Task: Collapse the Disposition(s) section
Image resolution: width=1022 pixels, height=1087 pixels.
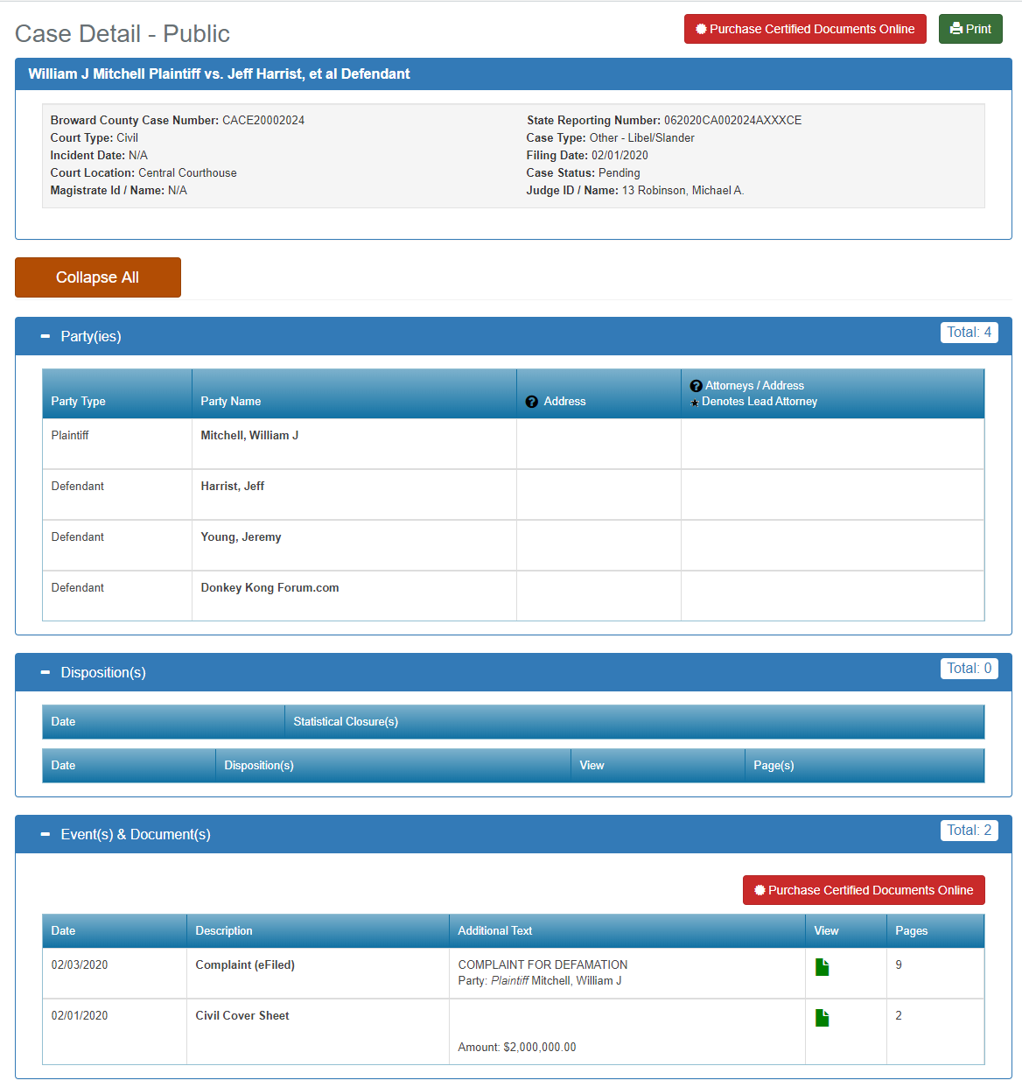Action: pyautogui.click(x=45, y=672)
